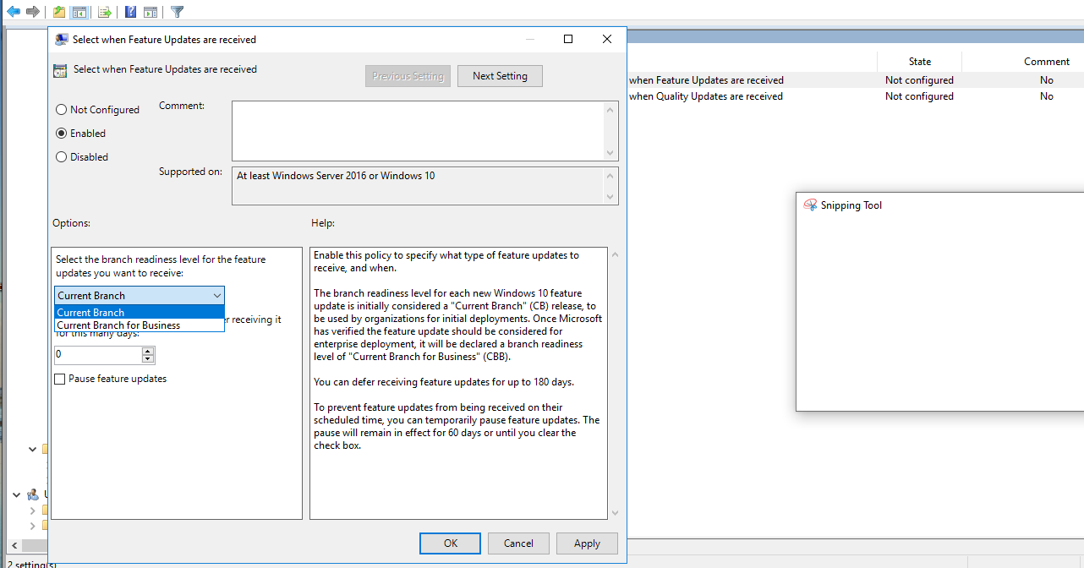Click the Export List toolbar icon
Screen dimensions: 1084x568
pyautogui.click(x=103, y=11)
